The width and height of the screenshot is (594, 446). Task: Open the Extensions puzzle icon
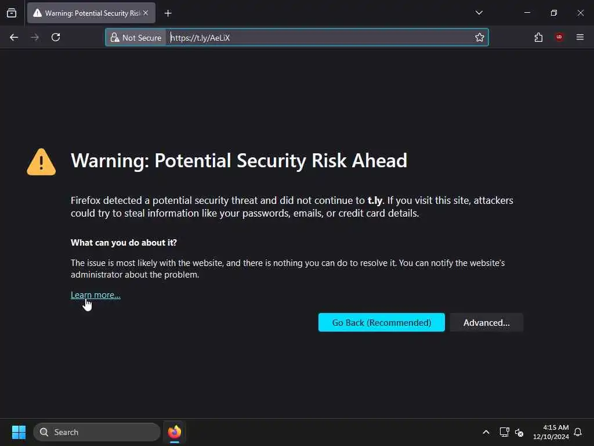(538, 37)
